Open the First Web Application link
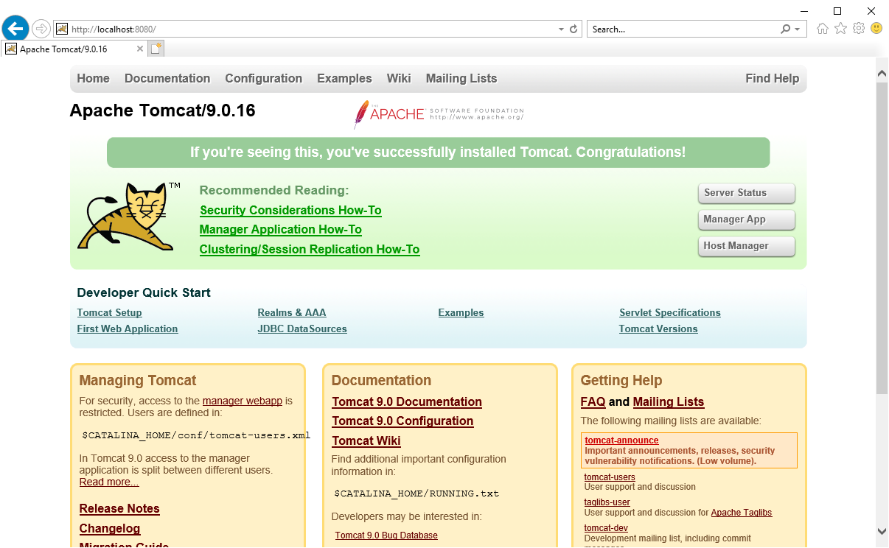Image resolution: width=889 pixels, height=548 pixels. (x=128, y=329)
